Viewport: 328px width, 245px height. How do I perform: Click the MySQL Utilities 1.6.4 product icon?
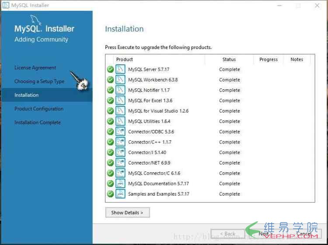click(x=120, y=121)
